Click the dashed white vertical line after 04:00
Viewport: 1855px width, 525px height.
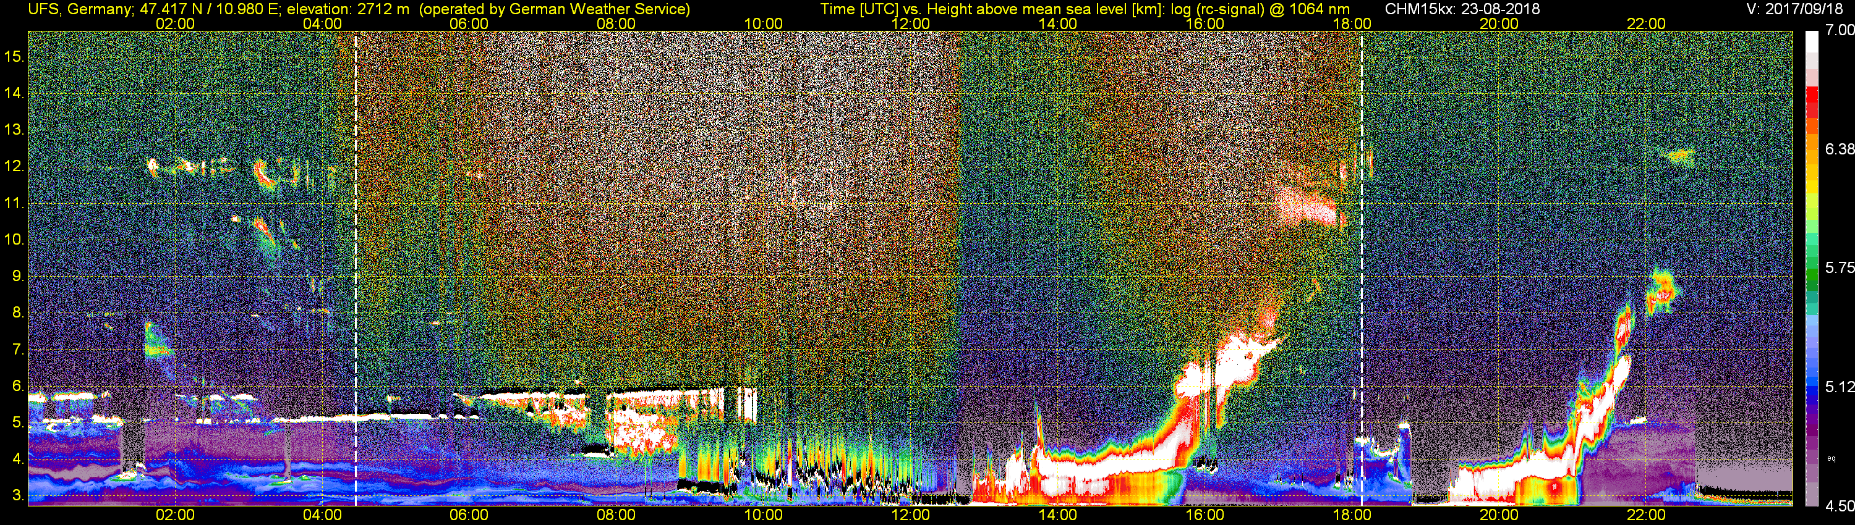[356, 269]
